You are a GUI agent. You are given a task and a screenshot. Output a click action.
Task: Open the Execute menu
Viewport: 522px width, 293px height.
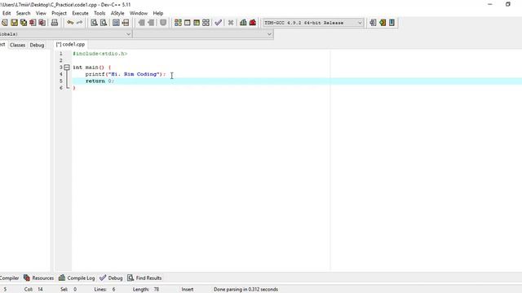(80, 13)
